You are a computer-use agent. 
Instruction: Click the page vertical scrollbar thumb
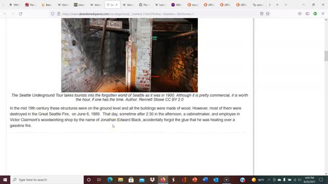(x=326, y=56)
